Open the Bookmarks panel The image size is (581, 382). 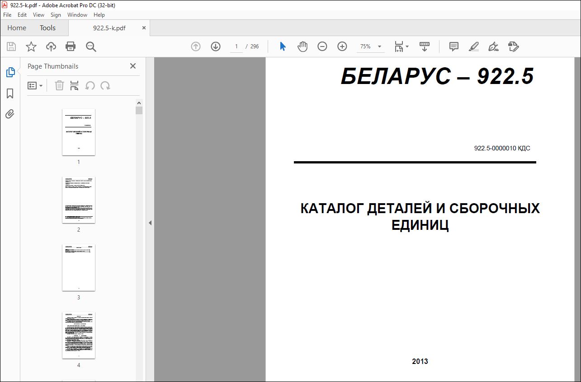coord(10,93)
